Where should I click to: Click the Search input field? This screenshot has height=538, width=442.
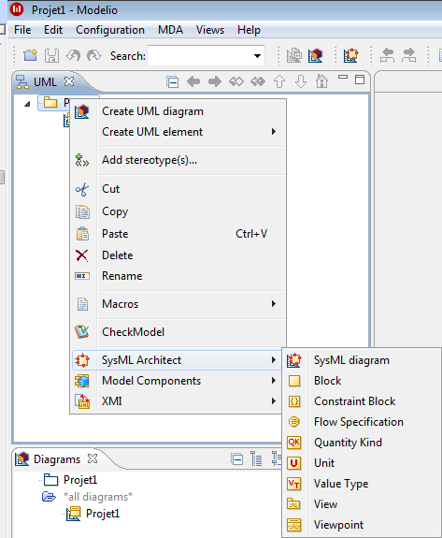tap(199, 55)
